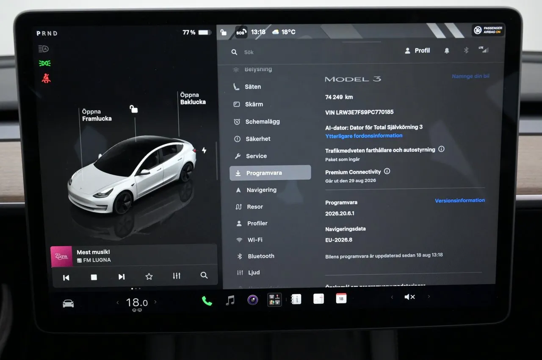
Task: Tap Öppna Framlucka to open frunk
Action: [x=97, y=115]
